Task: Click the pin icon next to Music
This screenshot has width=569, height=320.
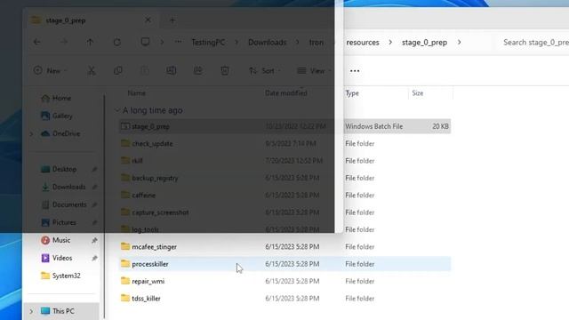Action: point(94,241)
